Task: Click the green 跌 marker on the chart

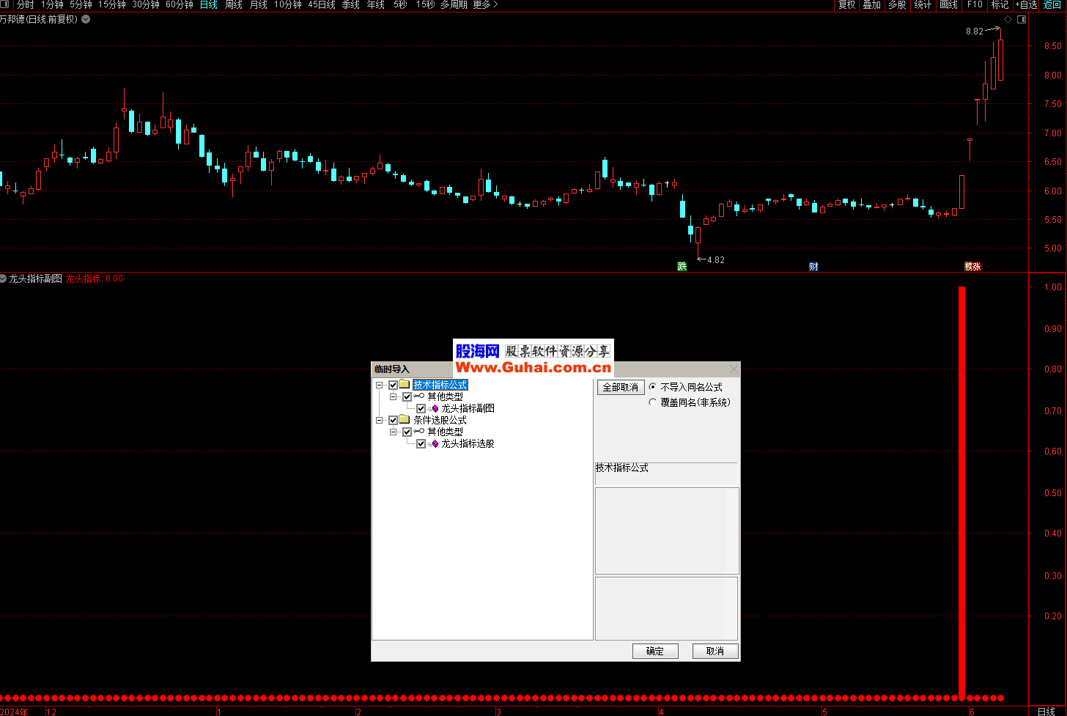Action: tap(682, 266)
